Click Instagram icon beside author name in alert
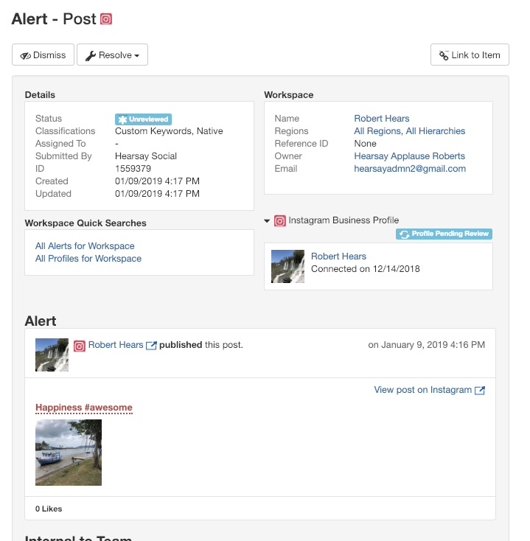This screenshot has height=541, width=530. (80, 346)
